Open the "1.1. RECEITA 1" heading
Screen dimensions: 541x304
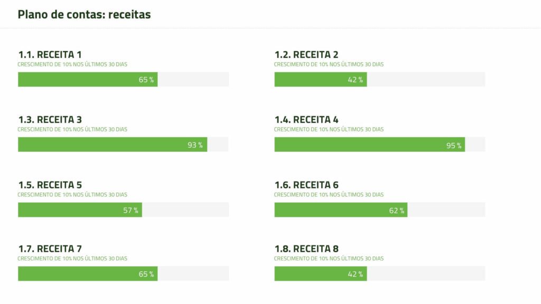pos(50,54)
